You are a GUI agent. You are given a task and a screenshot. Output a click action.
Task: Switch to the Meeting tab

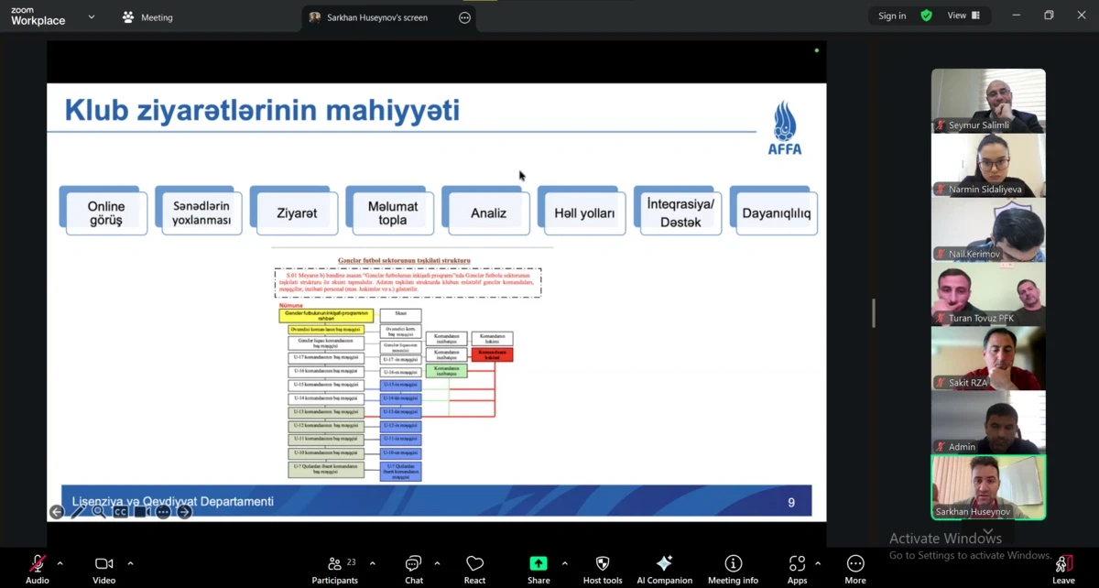click(x=147, y=17)
